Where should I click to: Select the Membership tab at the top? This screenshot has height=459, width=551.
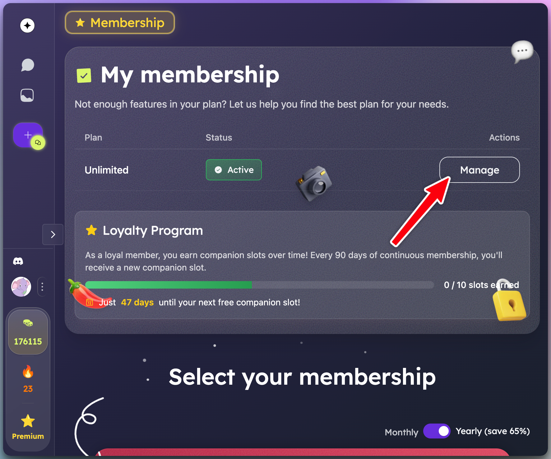point(120,22)
